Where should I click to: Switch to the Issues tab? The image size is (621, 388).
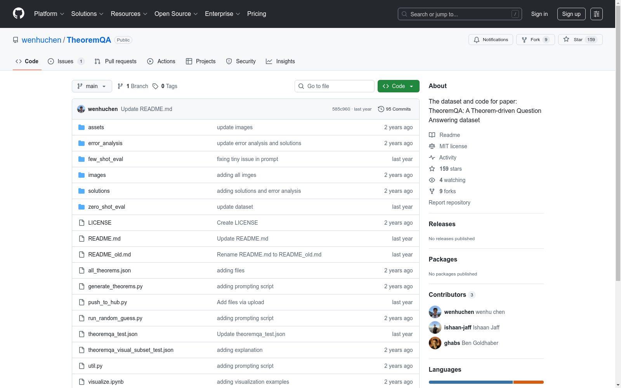[65, 61]
